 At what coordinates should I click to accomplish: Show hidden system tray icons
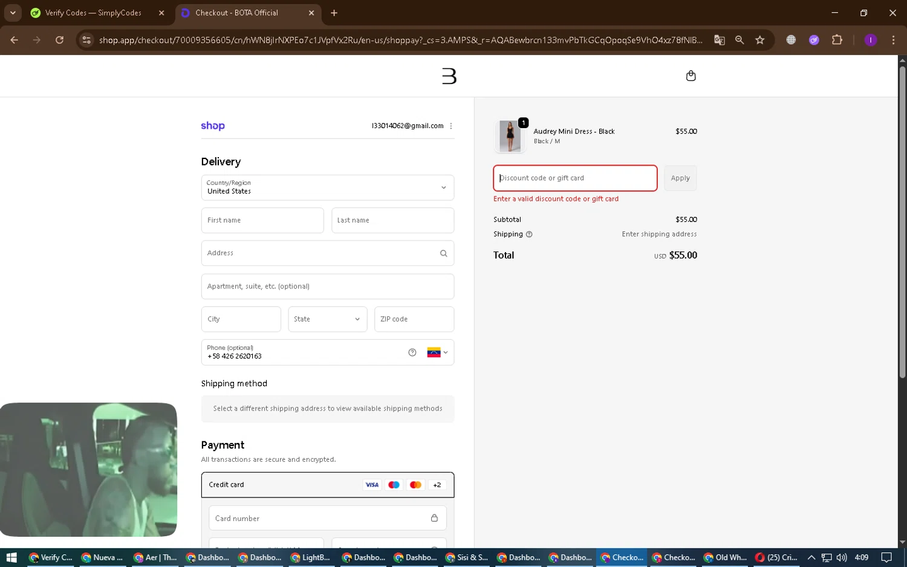(811, 557)
